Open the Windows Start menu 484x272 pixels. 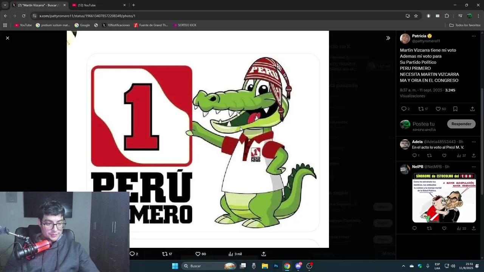tap(175, 266)
